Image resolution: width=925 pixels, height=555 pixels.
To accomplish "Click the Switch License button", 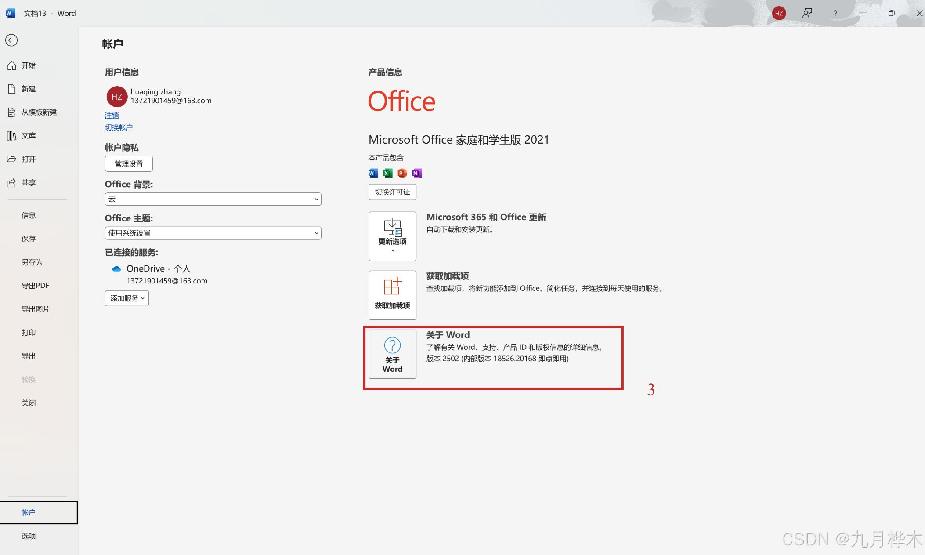I will pos(392,192).
